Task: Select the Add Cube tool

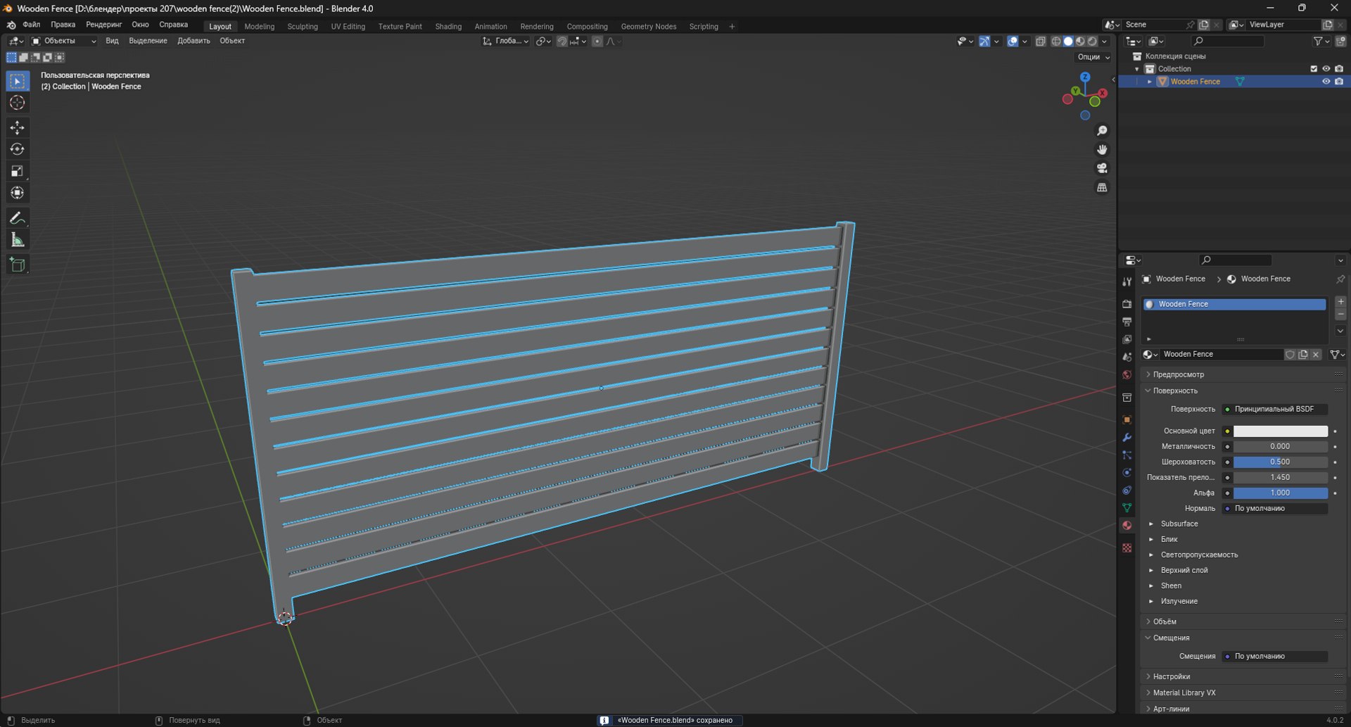Action: [x=18, y=265]
